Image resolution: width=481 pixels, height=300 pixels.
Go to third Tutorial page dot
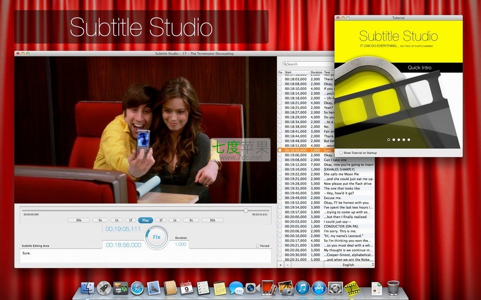click(x=398, y=140)
